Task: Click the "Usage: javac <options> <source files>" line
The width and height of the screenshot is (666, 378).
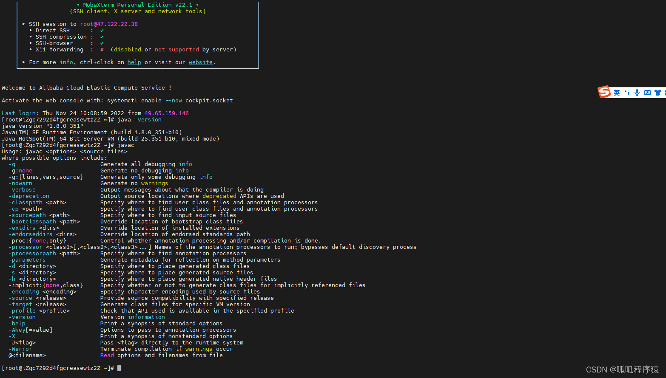Action: pos(65,152)
